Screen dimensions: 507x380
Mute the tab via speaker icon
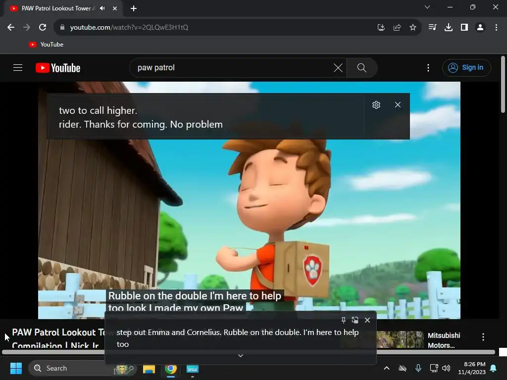(102, 8)
